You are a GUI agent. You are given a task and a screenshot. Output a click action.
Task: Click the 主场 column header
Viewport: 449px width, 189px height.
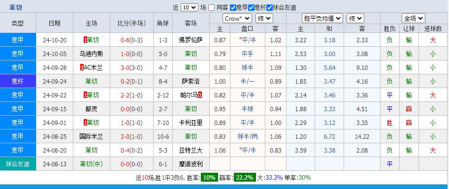[92, 23]
